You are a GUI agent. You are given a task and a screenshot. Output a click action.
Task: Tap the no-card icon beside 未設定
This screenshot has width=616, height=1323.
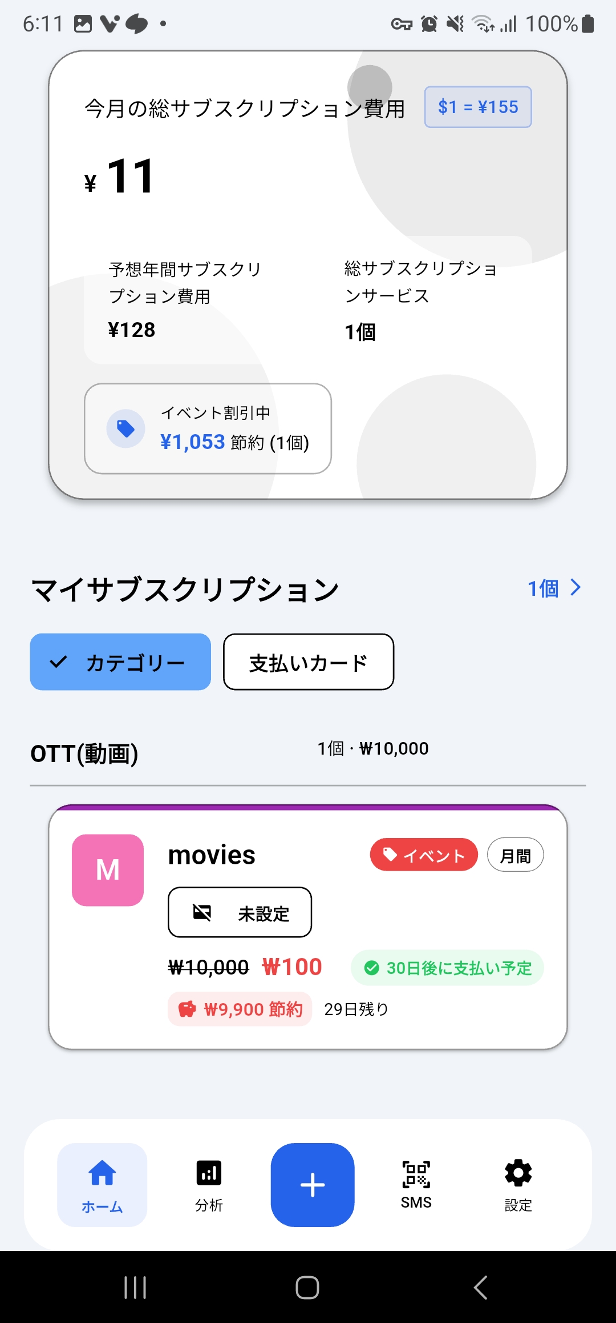pos(202,912)
